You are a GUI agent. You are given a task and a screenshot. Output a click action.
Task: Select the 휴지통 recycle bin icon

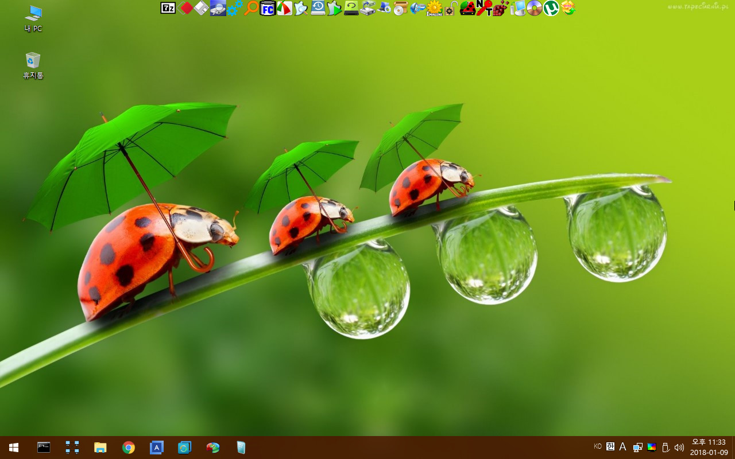point(33,65)
